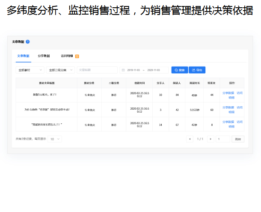Click the 跳转 jump button
The height and width of the screenshot is (212, 261).
[x=238, y=139]
